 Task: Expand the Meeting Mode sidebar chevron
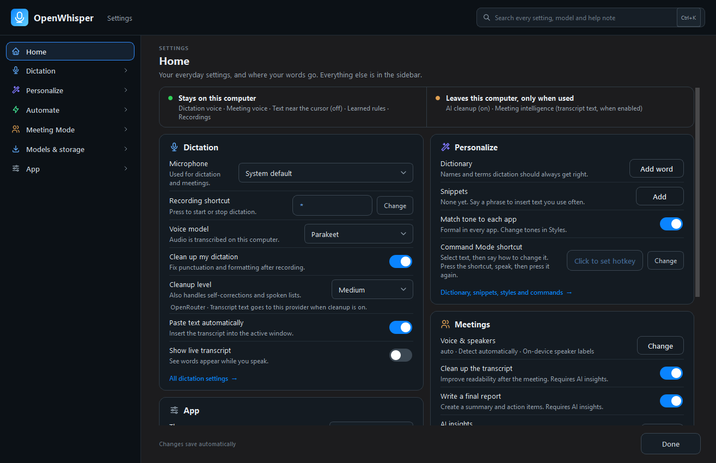click(126, 130)
